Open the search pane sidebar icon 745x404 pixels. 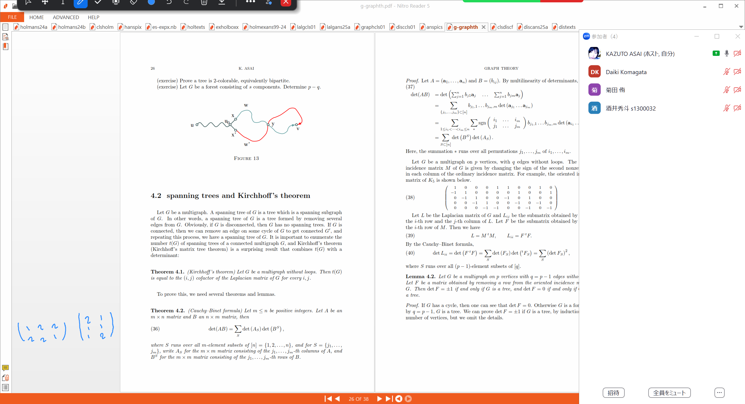coord(5,37)
